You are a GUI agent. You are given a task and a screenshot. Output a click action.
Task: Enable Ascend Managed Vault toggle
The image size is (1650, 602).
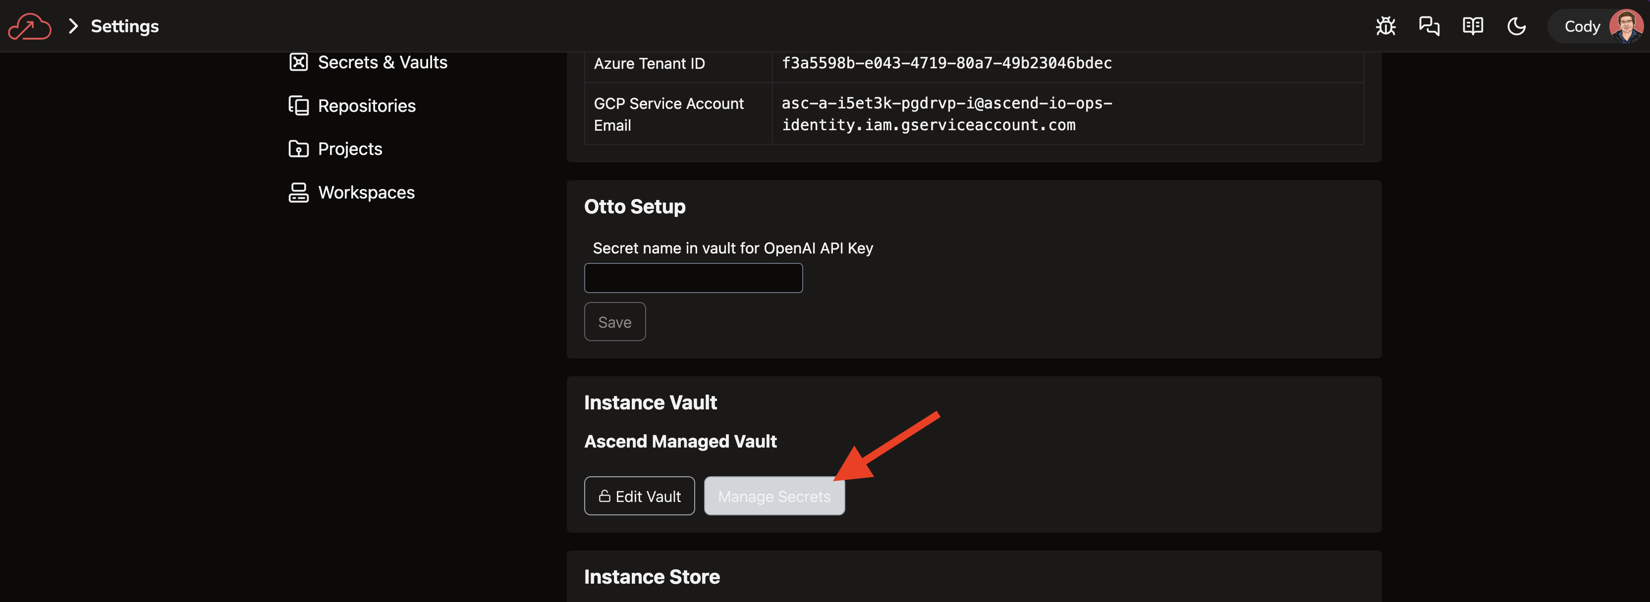681,441
